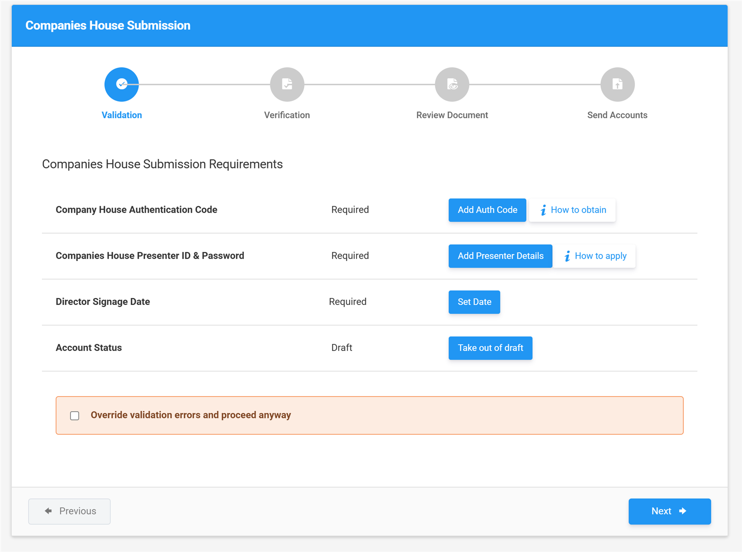
Task: Click the left arrow icon on Previous
Action: (48, 511)
